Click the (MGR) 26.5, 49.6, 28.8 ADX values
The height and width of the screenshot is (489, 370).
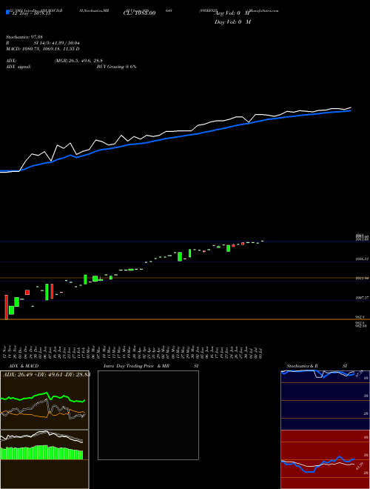coord(78,61)
